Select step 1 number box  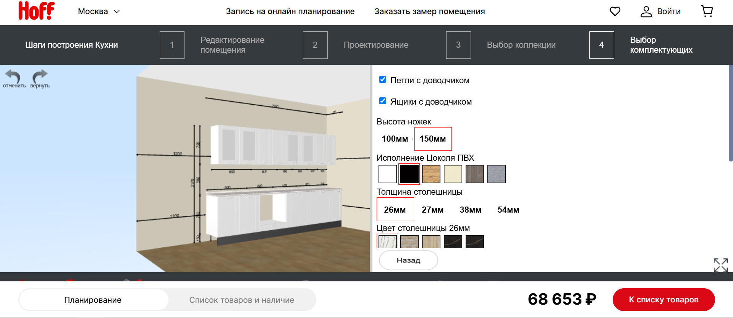[x=172, y=45]
